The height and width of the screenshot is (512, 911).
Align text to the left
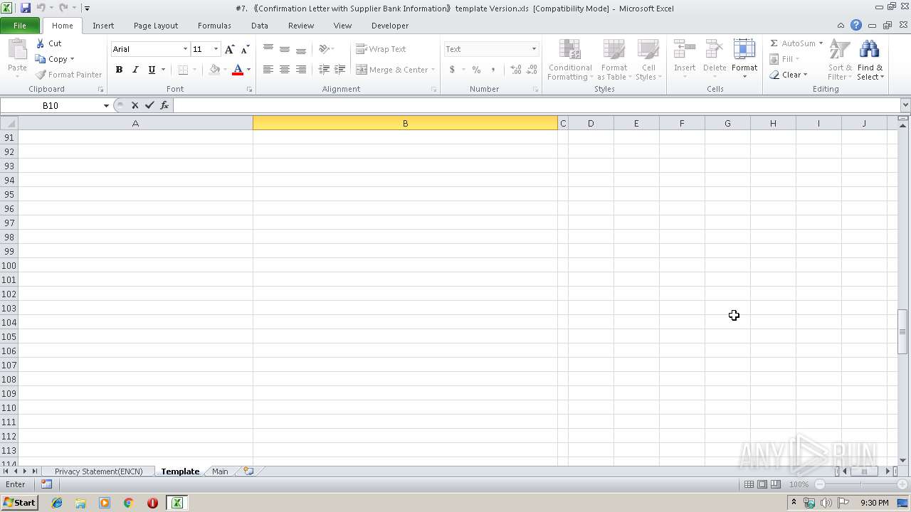pos(268,70)
